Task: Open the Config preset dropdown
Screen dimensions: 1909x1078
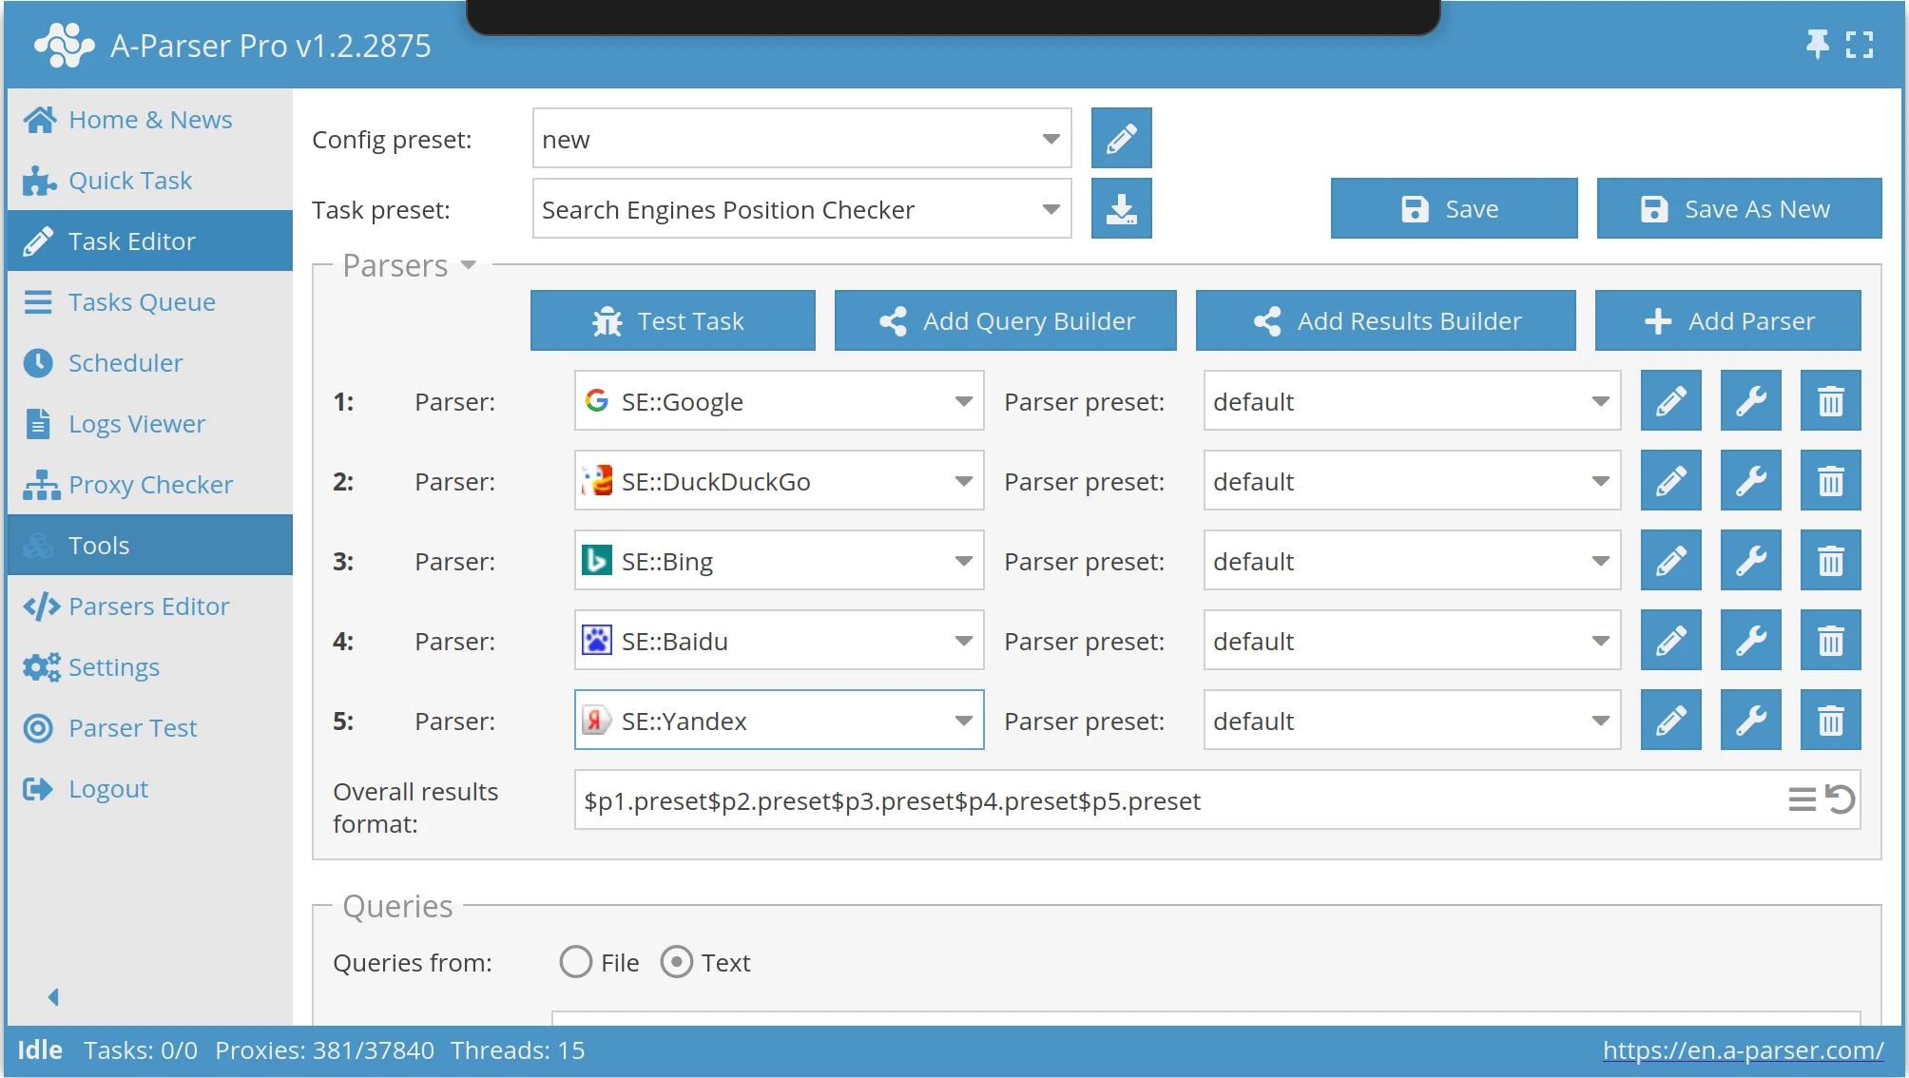Action: pyautogui.click(x=1050, y=138)
